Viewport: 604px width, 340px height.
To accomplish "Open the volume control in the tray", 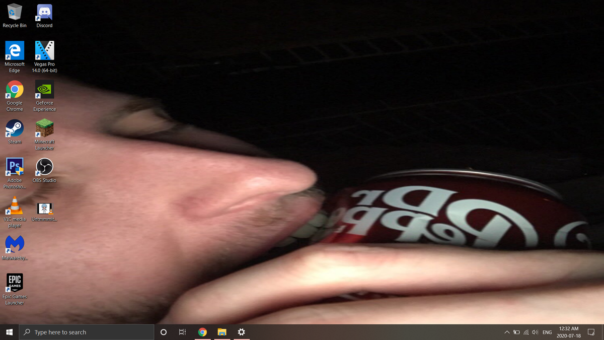I will tap(535, 332).
